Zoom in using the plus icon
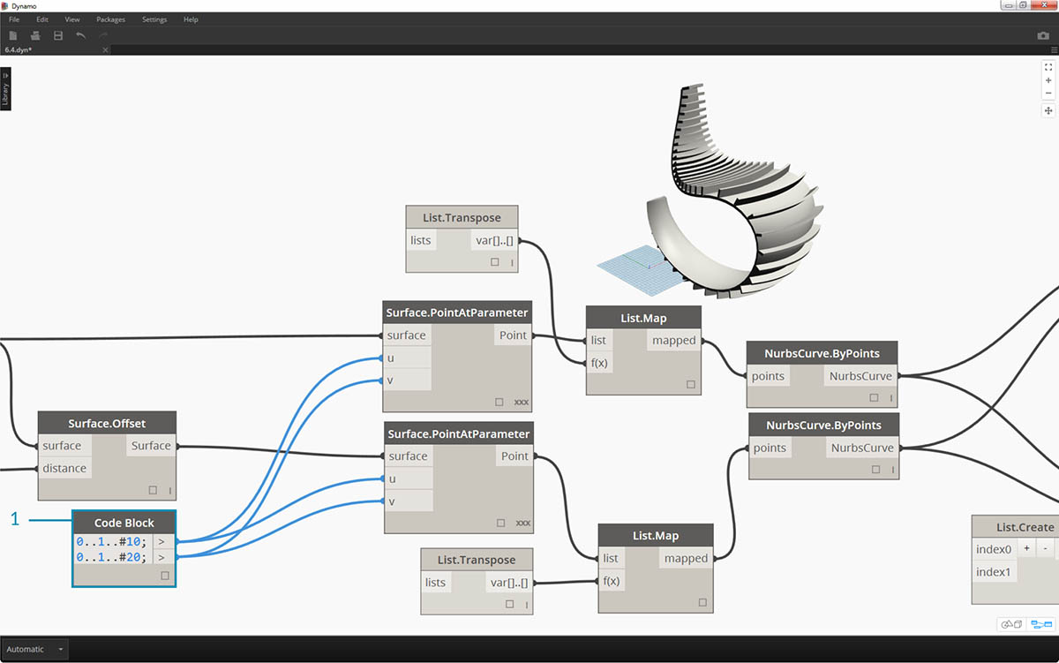Screen dimensions: 1059x663 coord(1048,80)
